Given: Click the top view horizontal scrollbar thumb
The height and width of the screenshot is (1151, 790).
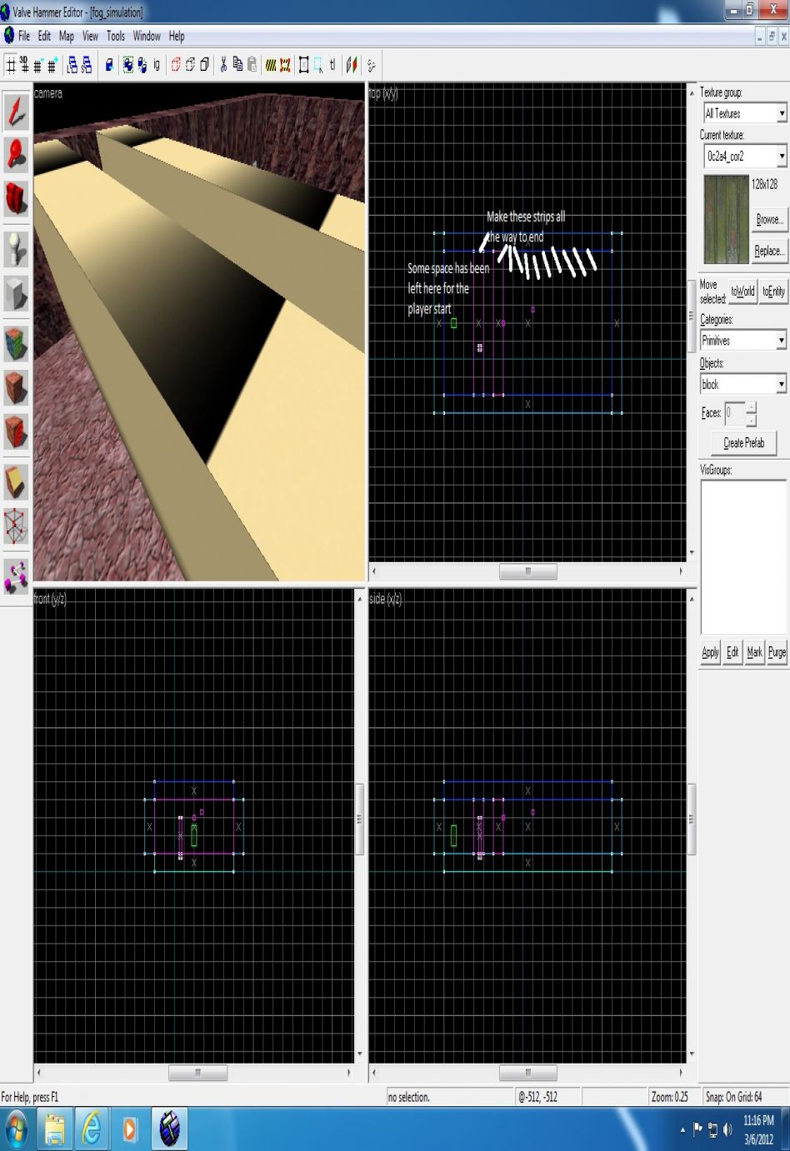Looking at the screenshot, I should [x=527, y=571].
